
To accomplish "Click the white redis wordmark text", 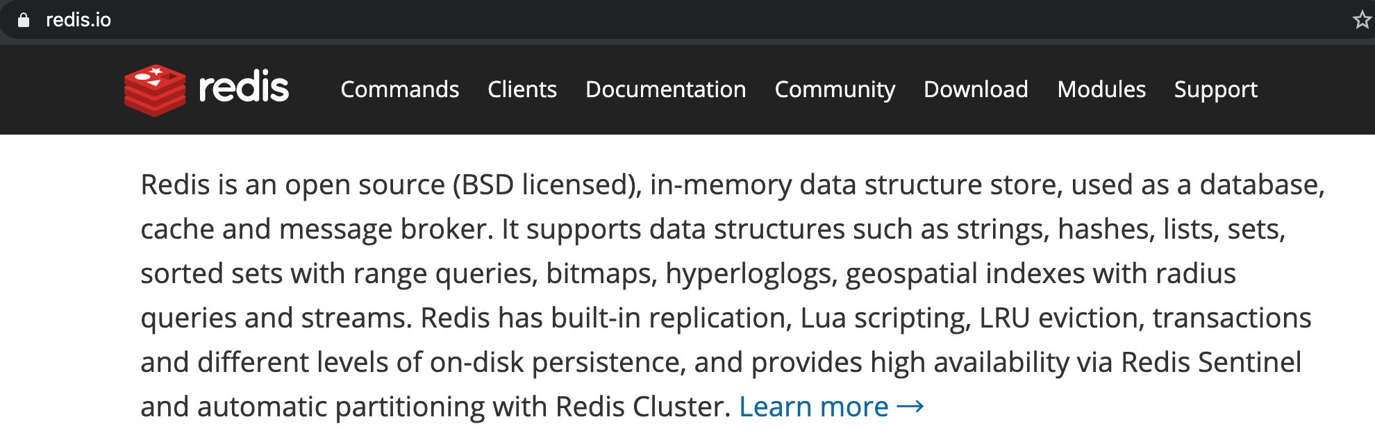I will click(244, 88).
